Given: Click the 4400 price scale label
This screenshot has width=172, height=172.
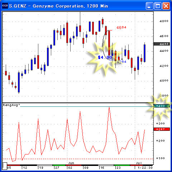Looking at the screenshot, I should tap(164, 51).
